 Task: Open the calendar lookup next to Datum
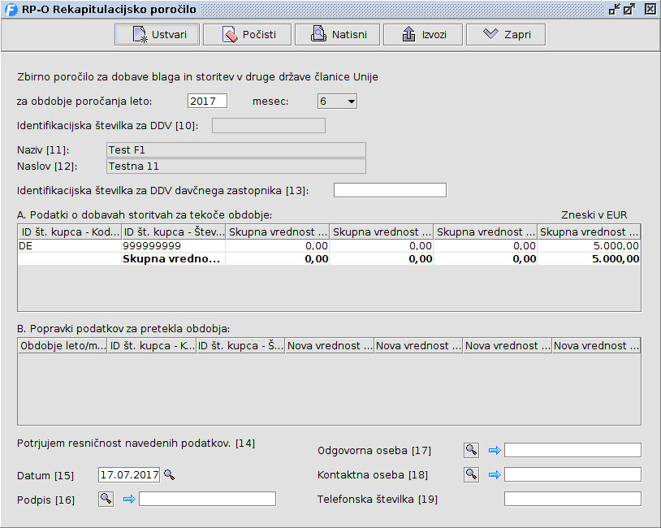169,474
